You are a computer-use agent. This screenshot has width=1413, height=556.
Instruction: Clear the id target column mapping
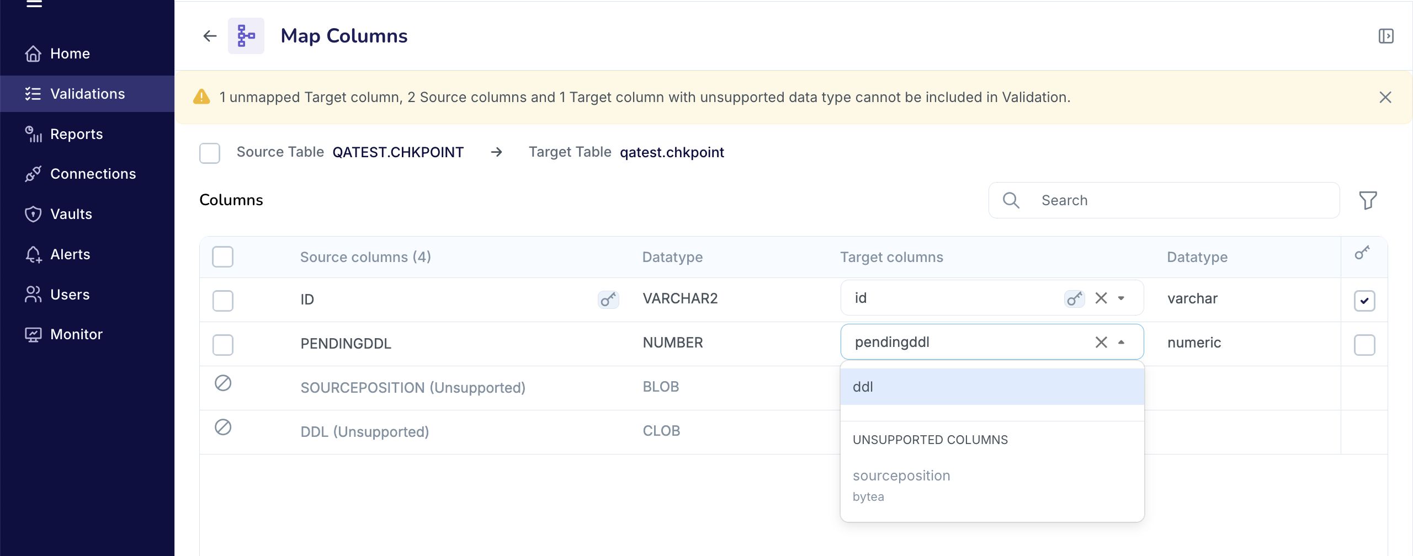(x=1101, y=298)
